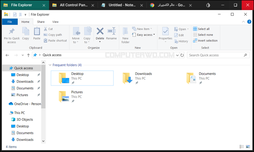Switch to the Share ribbon tab
This screenshot has width=254, height=152.
(41, 22)
